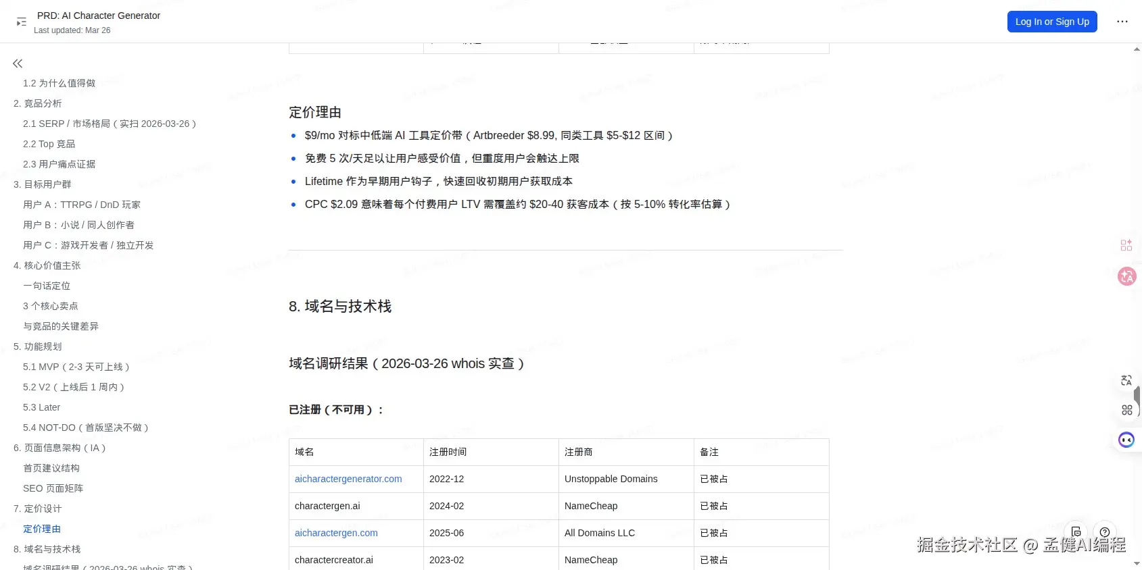Open the AI assistant face icon

coord(1126,440)
